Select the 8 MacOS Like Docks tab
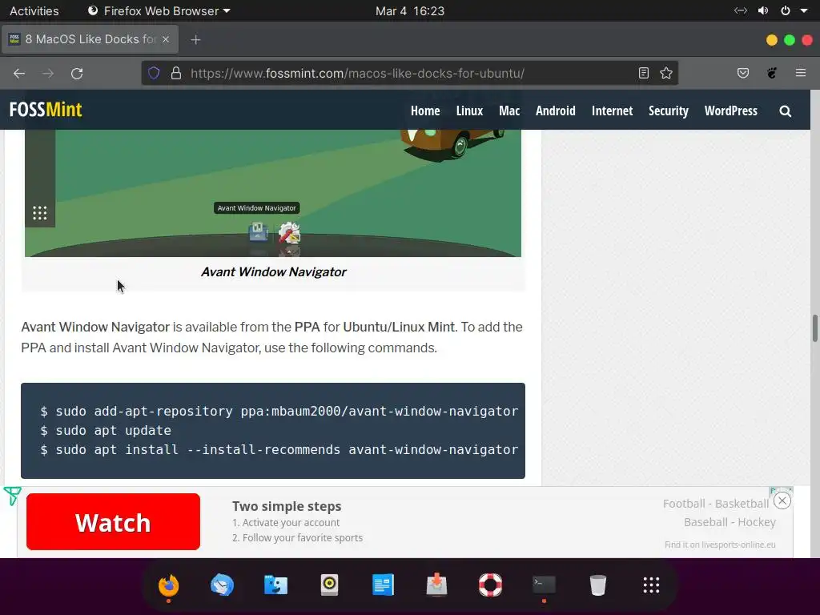The height and width of the screenshot is (615, 820). pyautogui.click(x=90, y=39)
